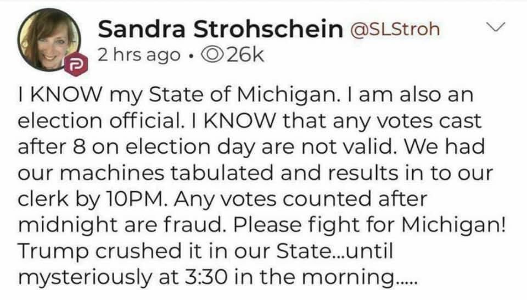Click "Please fight for Michigan!" text
Viewport: 527px width, 300px height.
[x=369, y=225]
